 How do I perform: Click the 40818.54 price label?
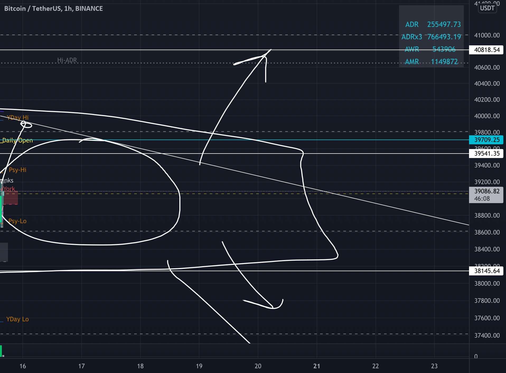coord(486,50)
